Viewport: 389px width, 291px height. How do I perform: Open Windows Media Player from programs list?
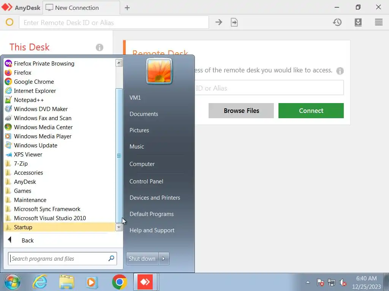click(x=60, y=136)
